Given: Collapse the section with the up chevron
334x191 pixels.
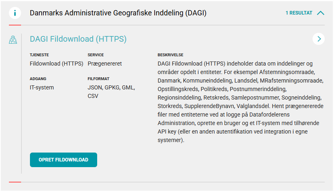Looking at the screenshot, I should (x=321, y=13).
